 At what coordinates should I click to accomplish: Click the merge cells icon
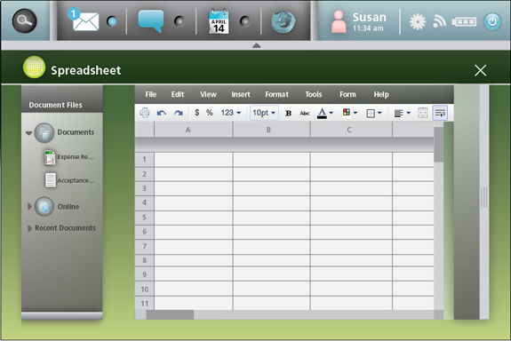pos(423,113)
